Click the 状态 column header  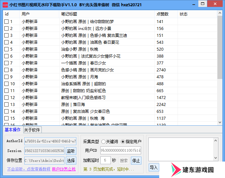(197, 14)
